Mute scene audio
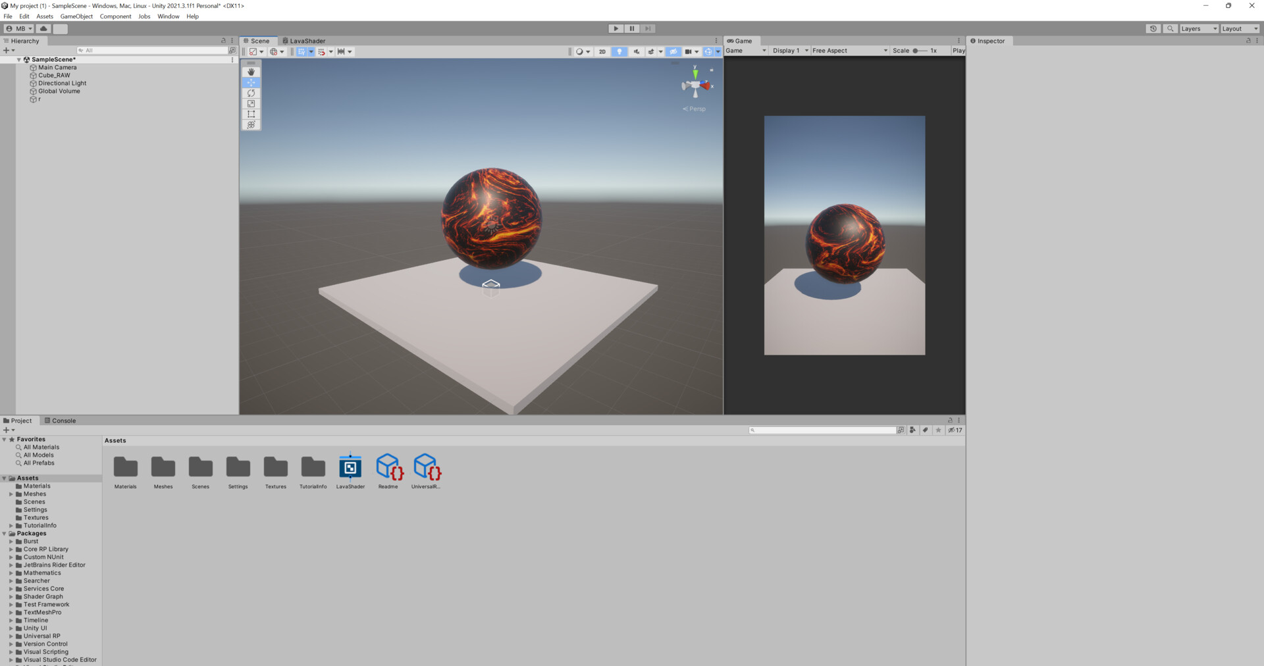Screen dimensions: 1264x666 (x=636, y=51)
